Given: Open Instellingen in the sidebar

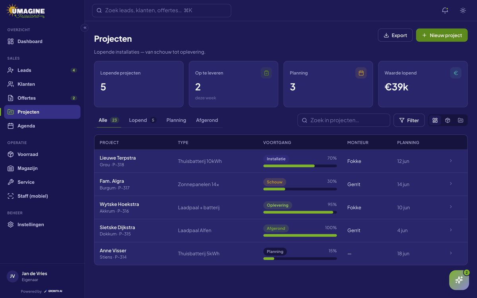Looking at the screenshot, I should coord(42,224).
